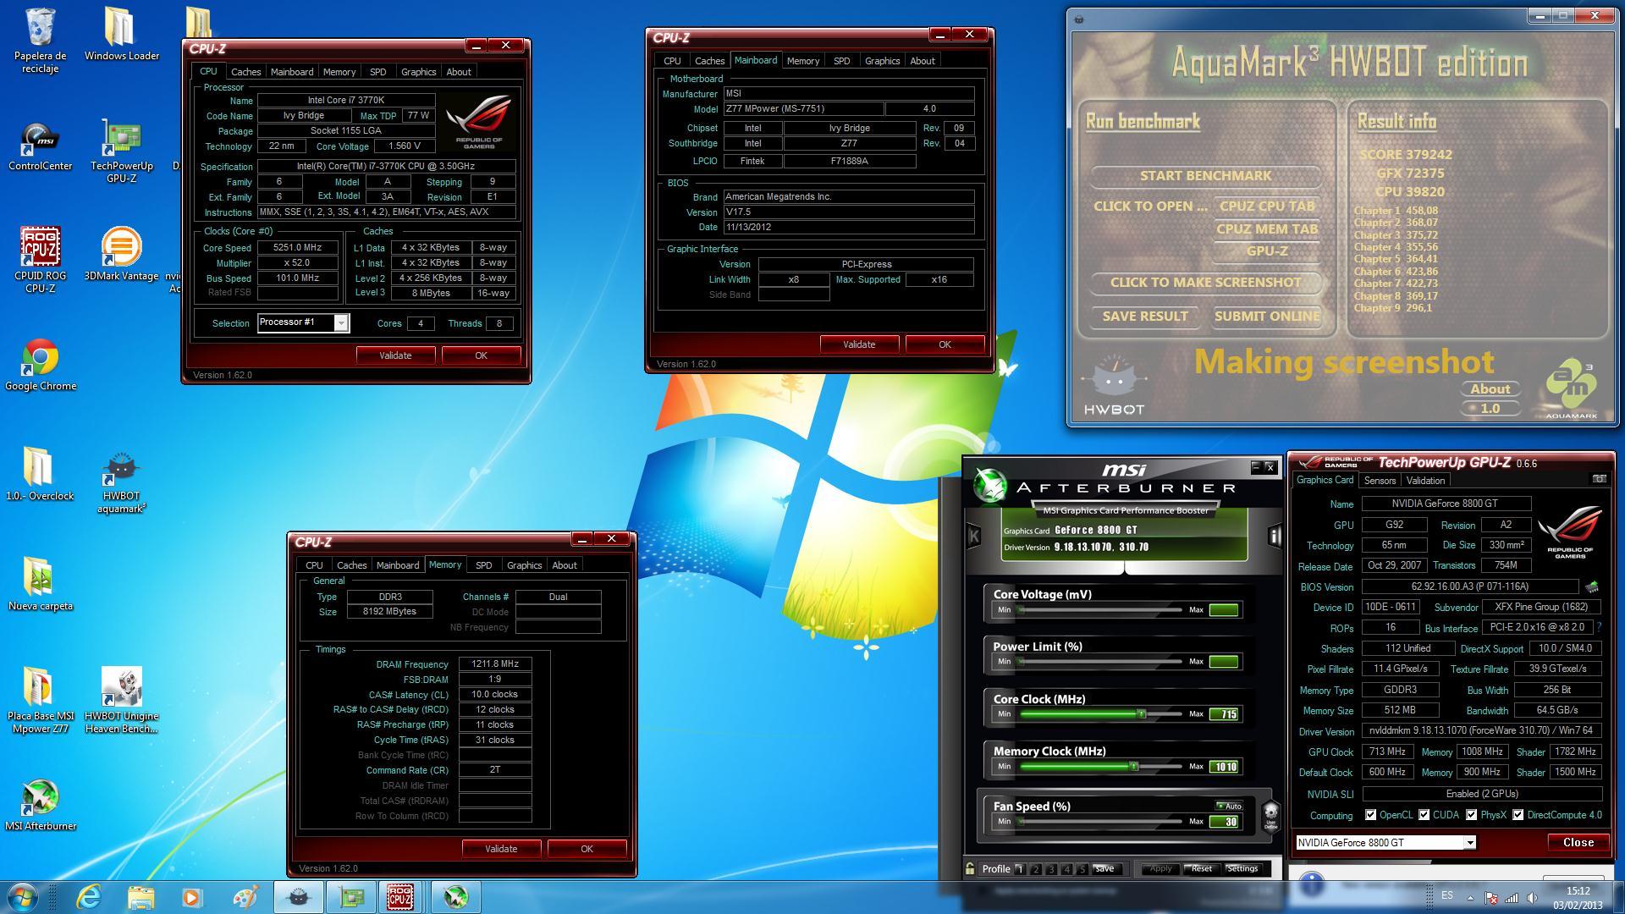Switch to SPD tab in CPU-Z Memory window

(484, 565)
